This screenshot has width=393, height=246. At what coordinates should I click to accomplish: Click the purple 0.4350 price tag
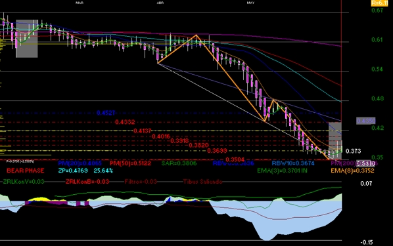coord(366,121)
